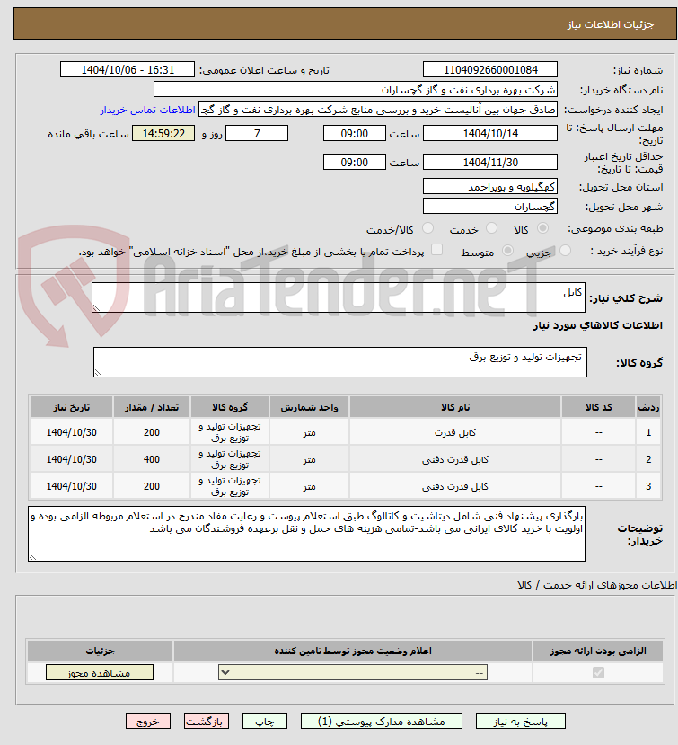Click the نام دستگاه خریدار field
The image size is (678, 745).
pyautogui.click(x=355, y=90)
